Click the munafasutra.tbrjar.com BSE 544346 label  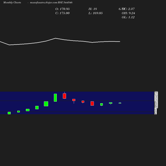(x=51, y=2)
